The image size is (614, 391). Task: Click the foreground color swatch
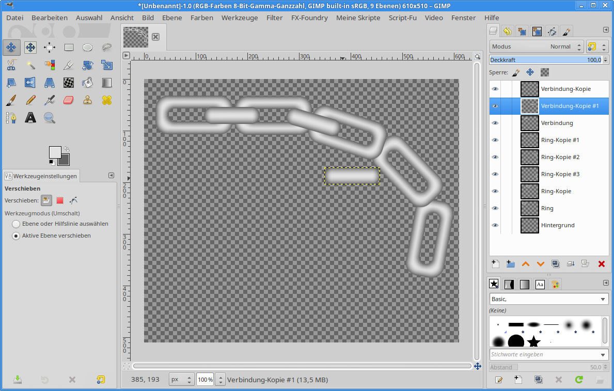click(x=55, y=152)
